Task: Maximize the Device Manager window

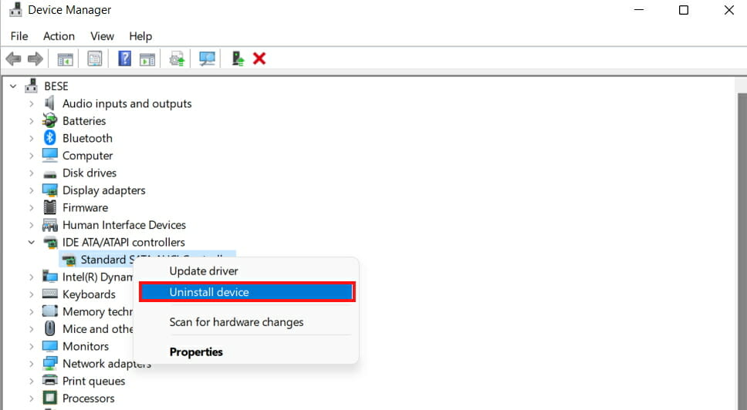Action: click(x=684, y=10)
